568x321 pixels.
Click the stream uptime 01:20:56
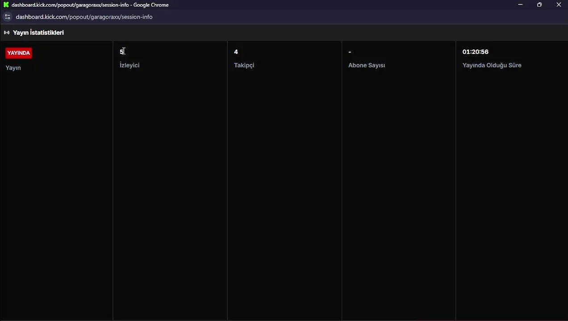475,52
